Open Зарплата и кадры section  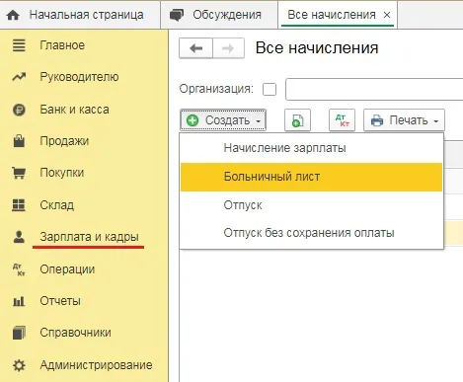click(x=89, y=237)
